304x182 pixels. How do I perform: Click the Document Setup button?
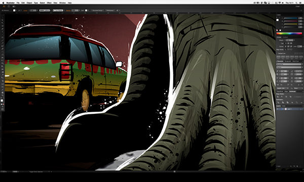click(97, 11)
